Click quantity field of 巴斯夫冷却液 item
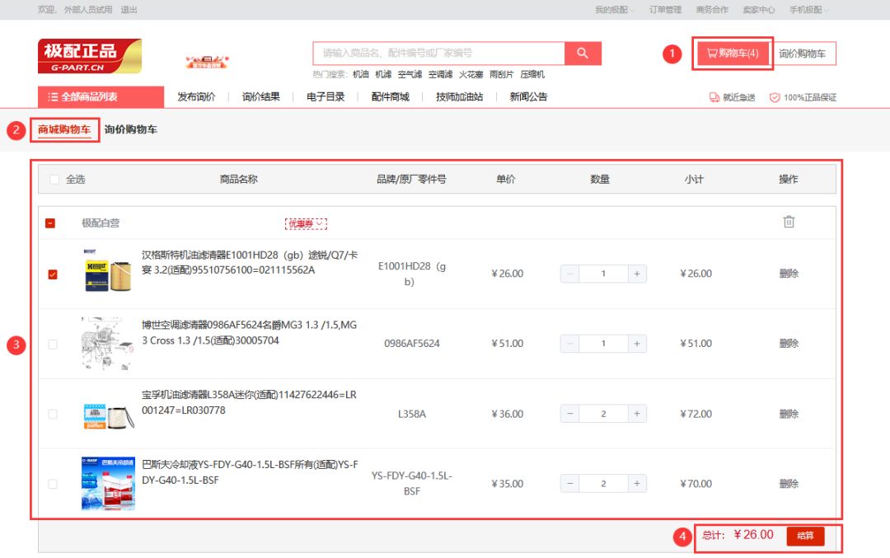This screenshot has width=890, height=558. [x=603, y=484]
